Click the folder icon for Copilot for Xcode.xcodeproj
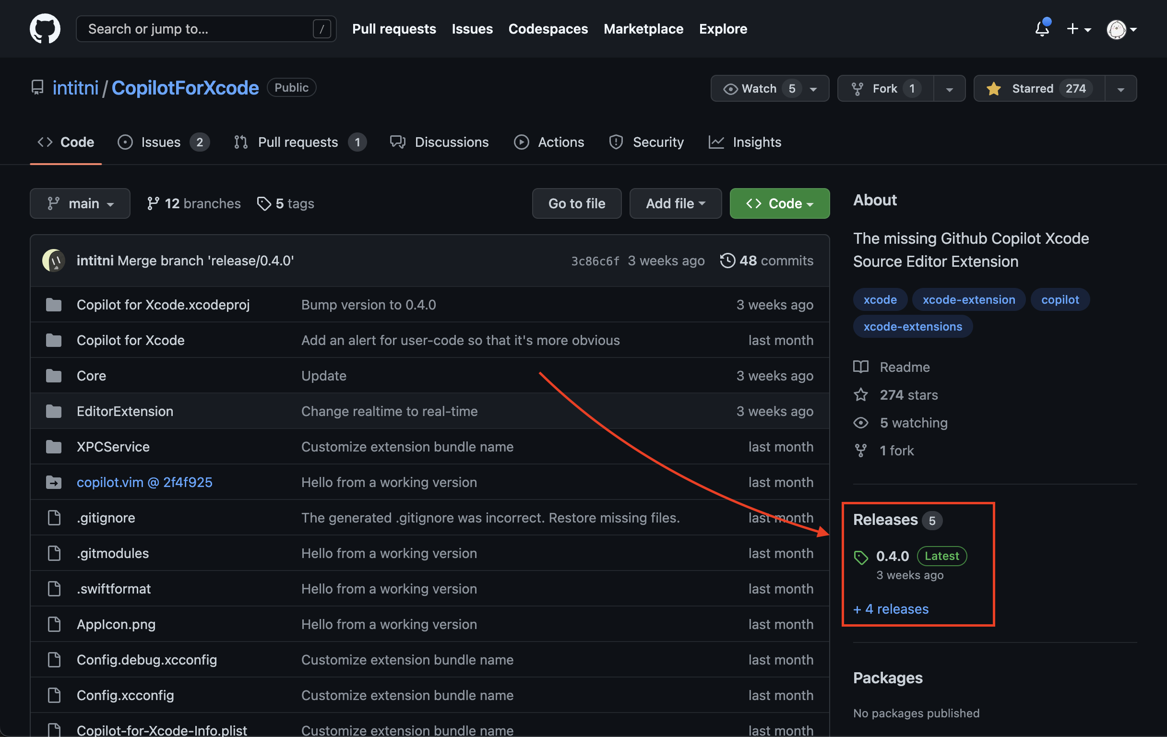 tap(54, 304)
